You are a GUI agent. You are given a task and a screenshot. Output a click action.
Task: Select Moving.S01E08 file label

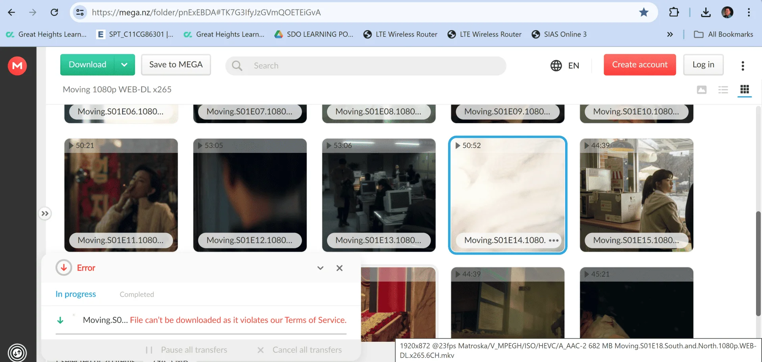pos(379,112)
